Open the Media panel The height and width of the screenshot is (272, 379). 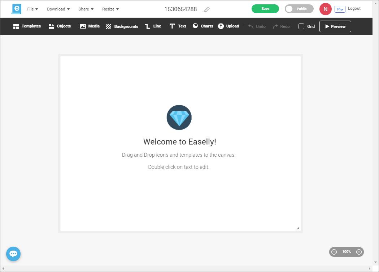click(x=90, y=26)
